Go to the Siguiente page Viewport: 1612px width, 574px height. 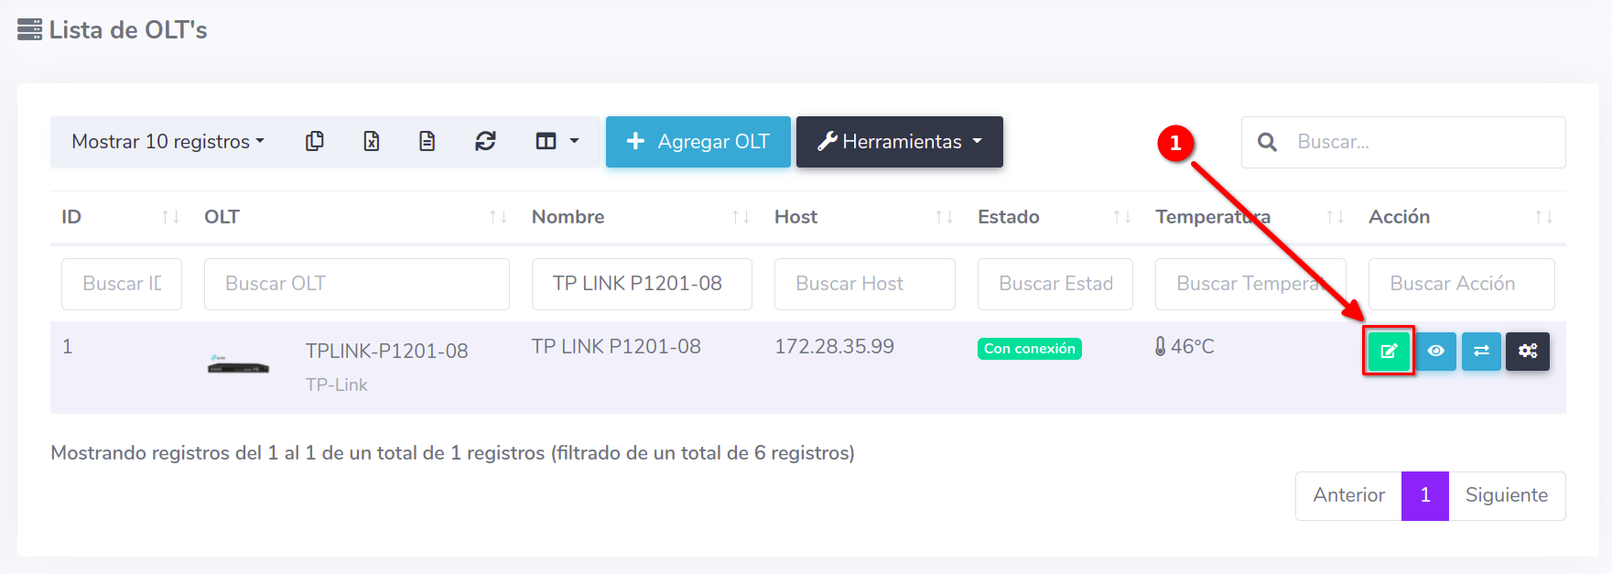[1506, 495]
